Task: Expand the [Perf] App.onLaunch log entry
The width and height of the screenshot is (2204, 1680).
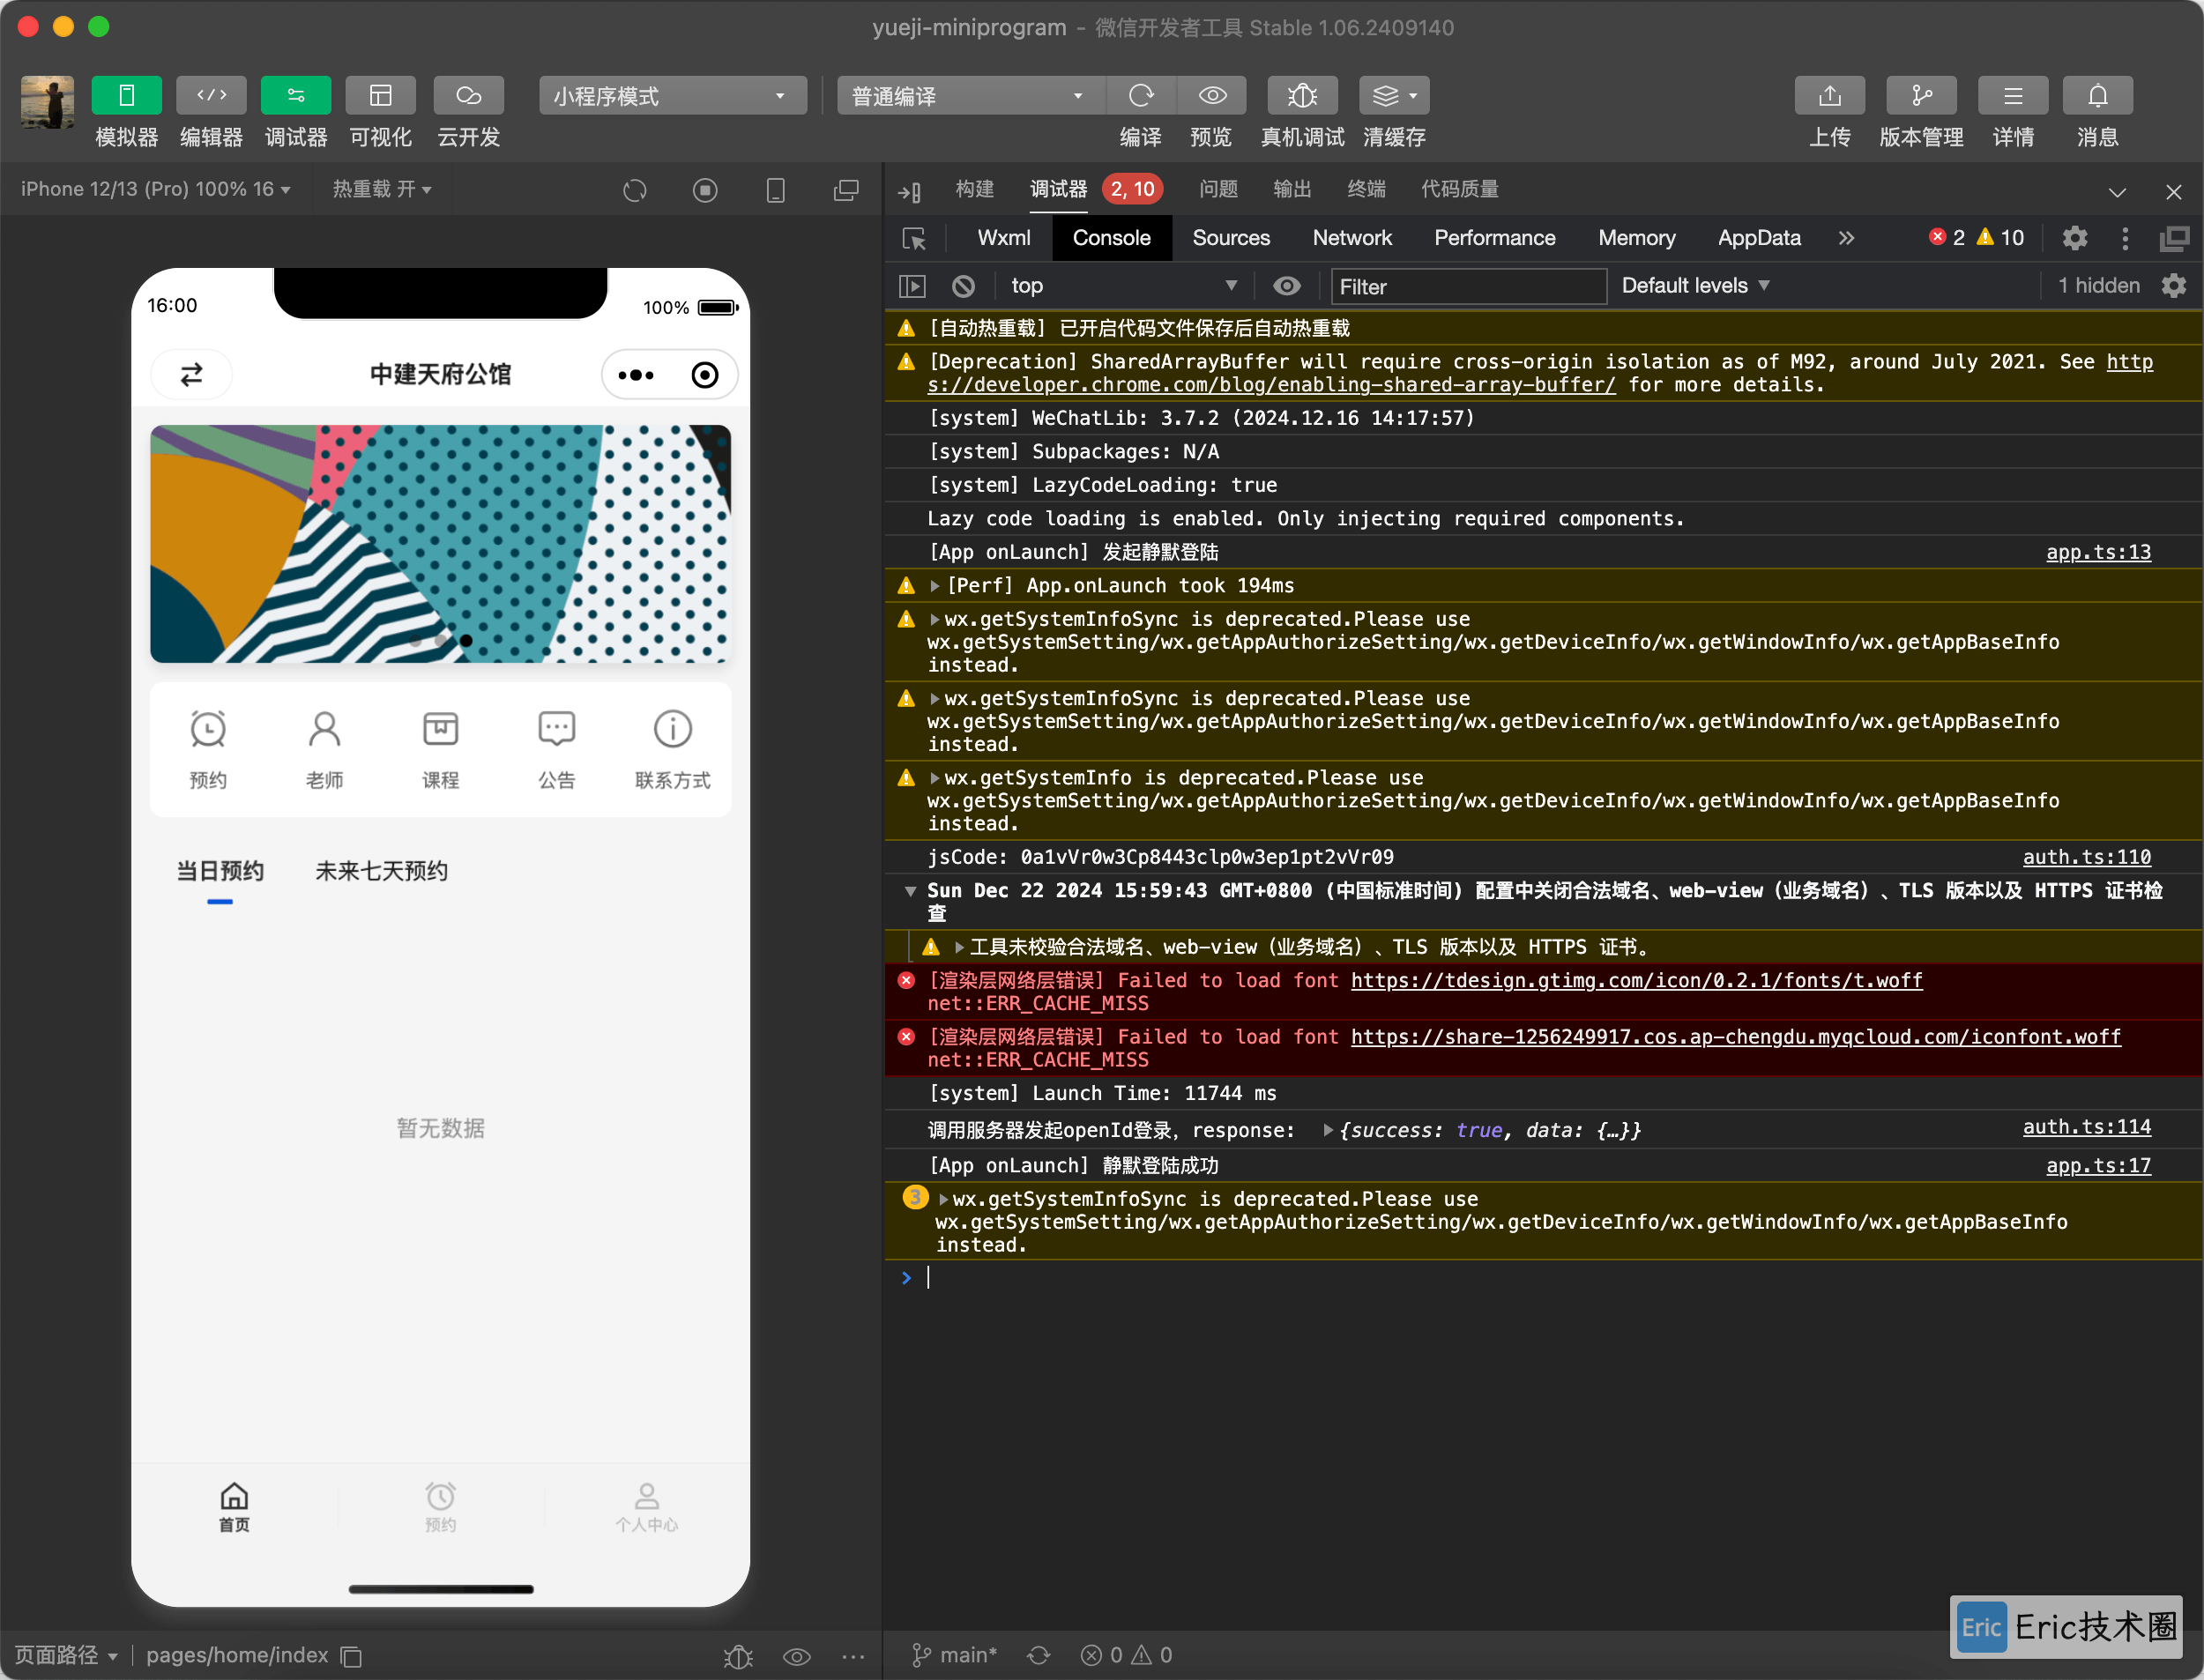Action: (x=934, y=586)
